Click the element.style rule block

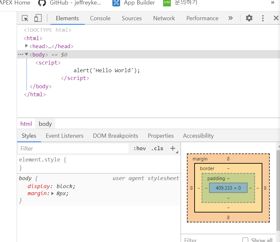click(x=99, y=164)
